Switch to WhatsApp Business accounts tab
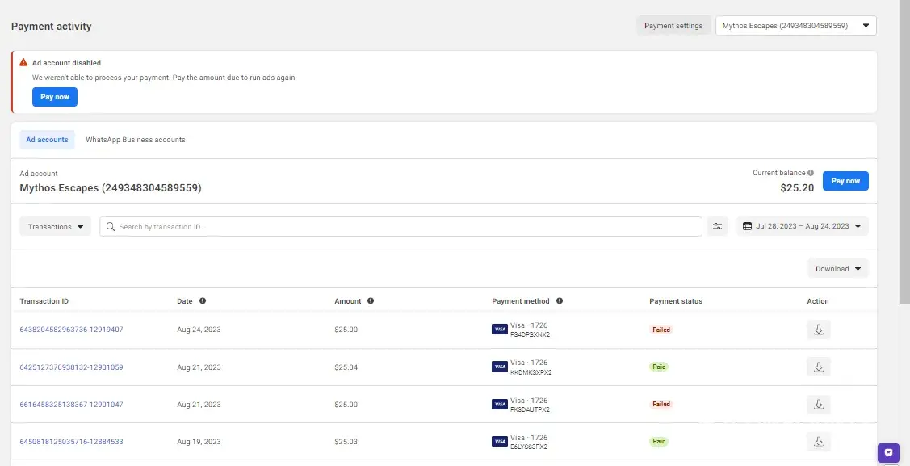Image resolution: width=910 pixels, height=466 pixels. [x=136, y=140]
